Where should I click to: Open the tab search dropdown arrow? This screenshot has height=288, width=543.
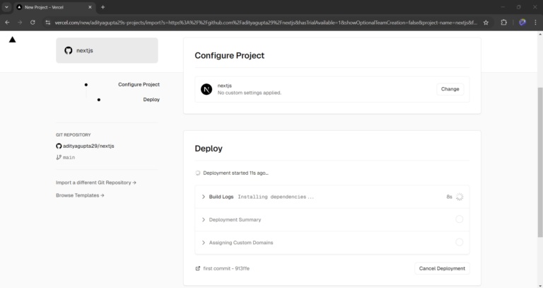7,7
